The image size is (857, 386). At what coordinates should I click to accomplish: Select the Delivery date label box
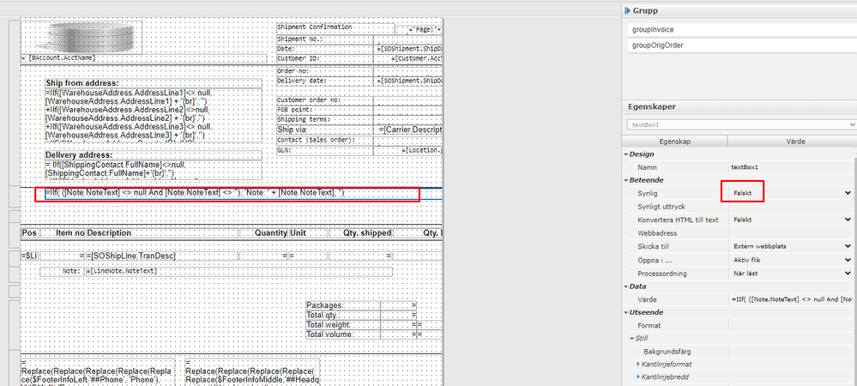tap(324, 81)
